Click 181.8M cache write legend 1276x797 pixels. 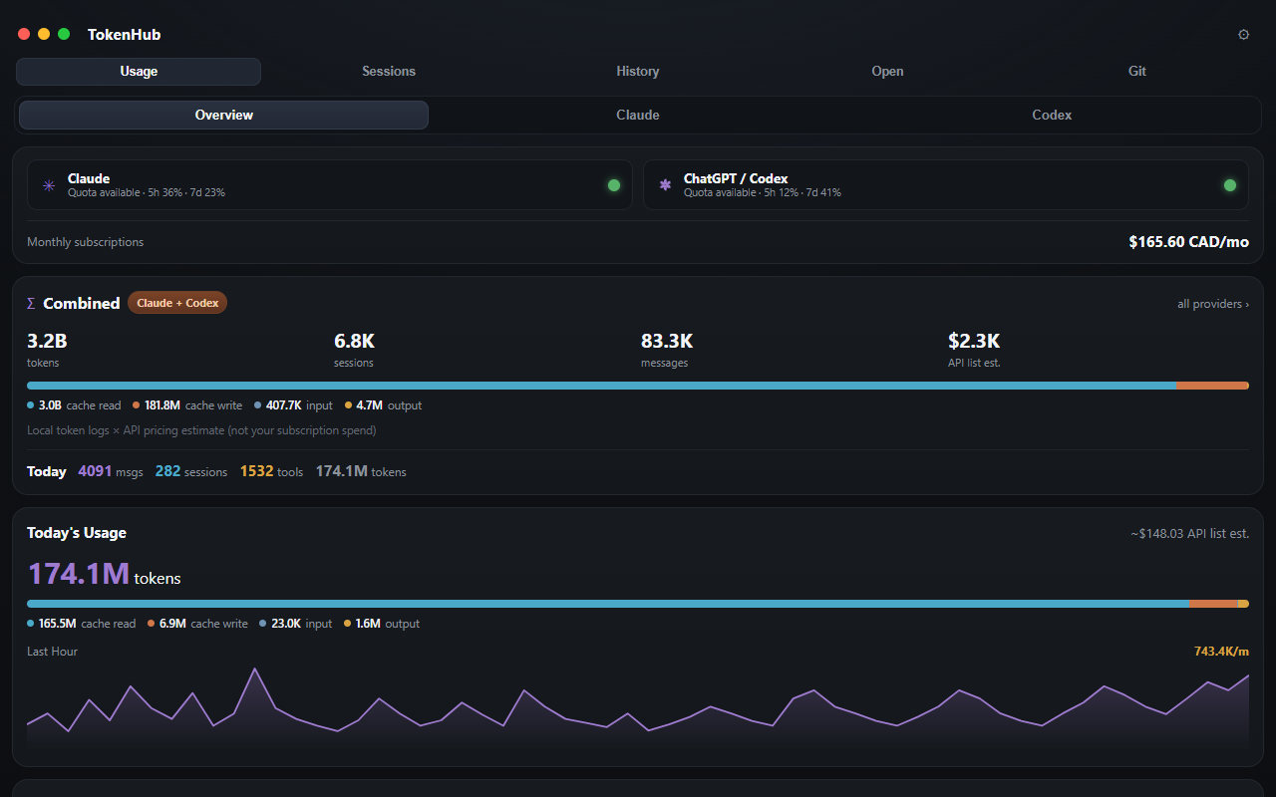[x=187, y=405]
